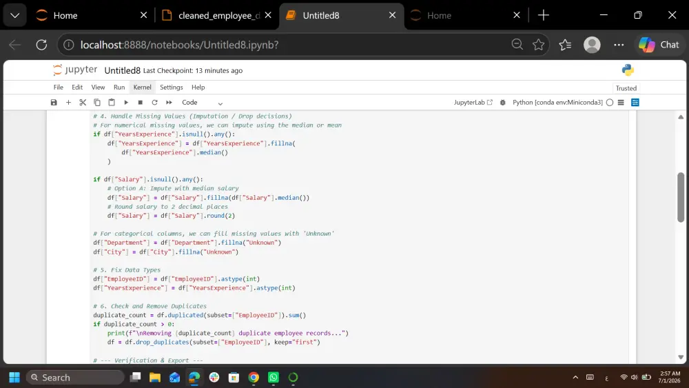Toggle the table of contents blue icon
Screen dimensions: 689x388
635,103
